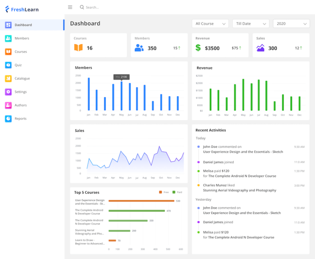Click the orange book icon in Courses card

(78, 48)
